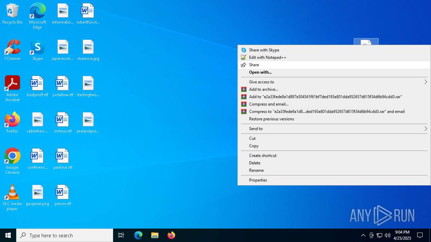Choose Edit with Notepad++

[334, 57]
